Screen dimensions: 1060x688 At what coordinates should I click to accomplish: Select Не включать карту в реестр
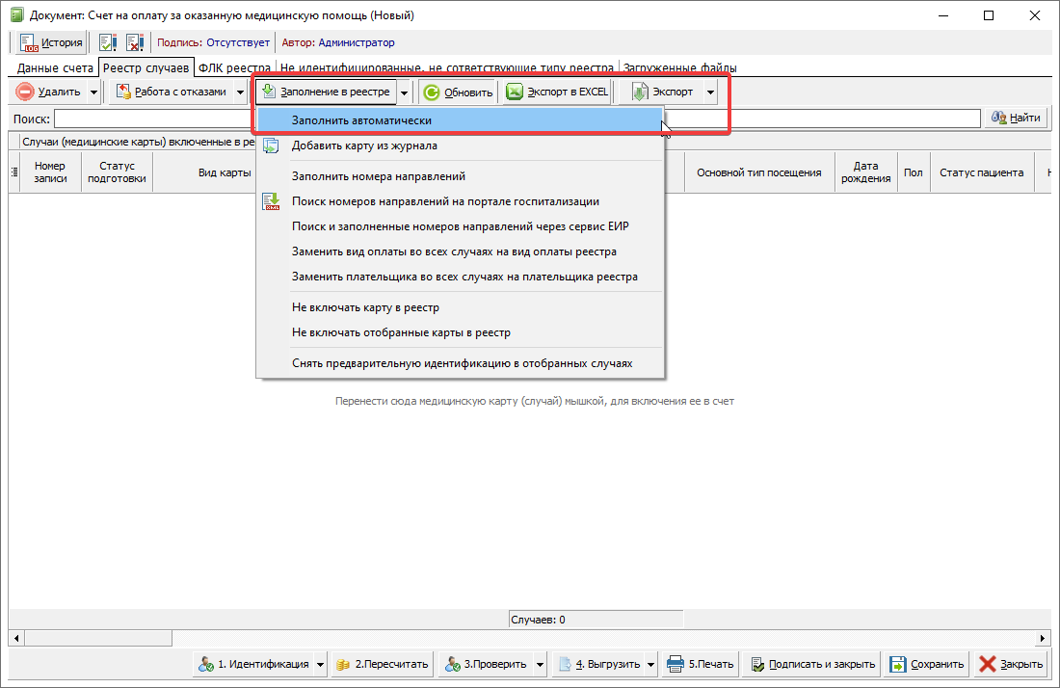[x=365, y=307]
